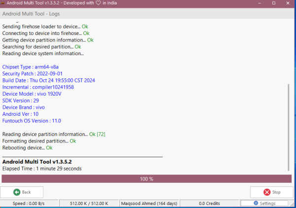Click the '512.00 K / 512.00 K' status entry

[89, 204]
